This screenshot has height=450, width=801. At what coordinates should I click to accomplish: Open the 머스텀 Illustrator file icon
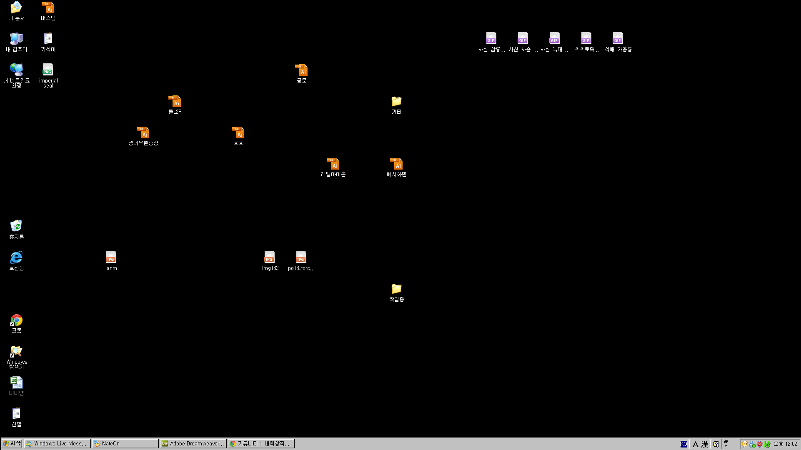(48, 8)
